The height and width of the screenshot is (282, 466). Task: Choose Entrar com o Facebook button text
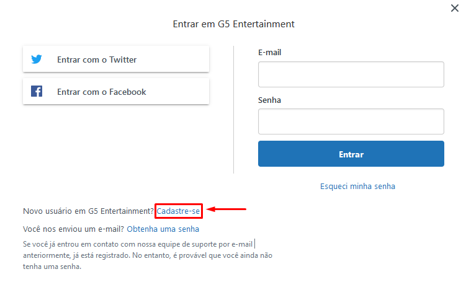(102, 92)
